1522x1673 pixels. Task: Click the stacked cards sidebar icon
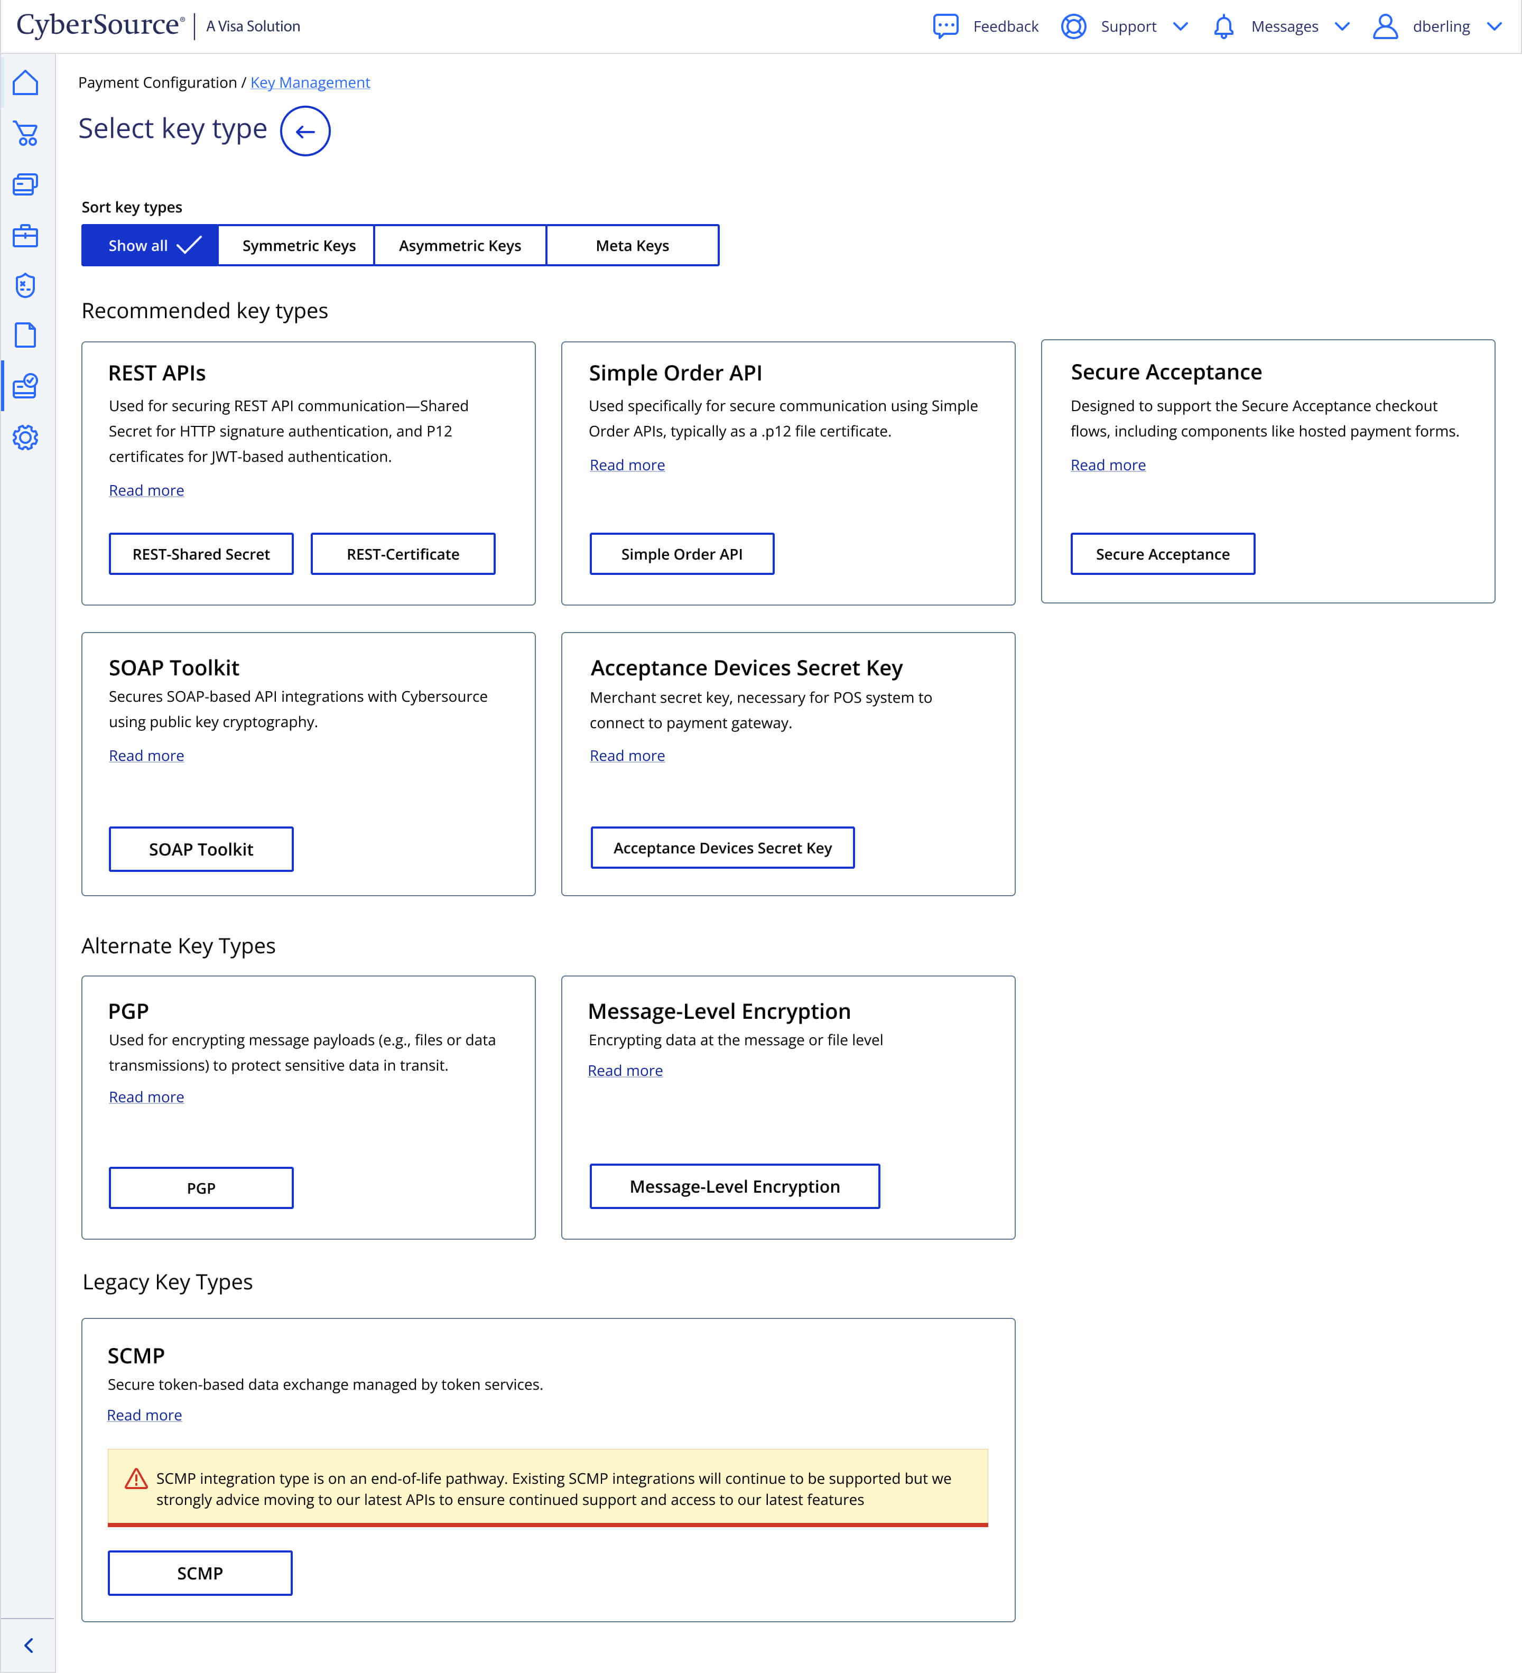pos(26,184)
